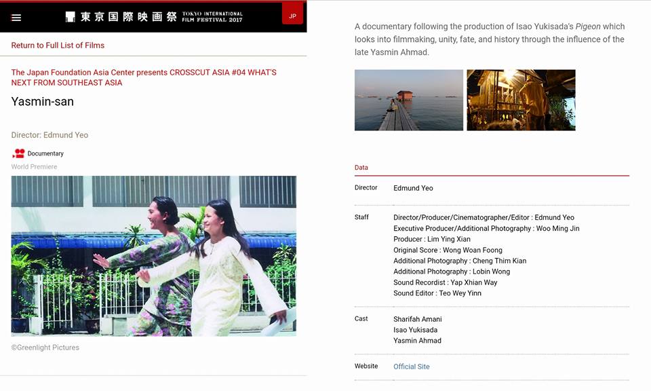The width and height of the screenshot is (651, 391).
Task: Click the Greenlight Pictures copyright credit
Action: point(45,348)
